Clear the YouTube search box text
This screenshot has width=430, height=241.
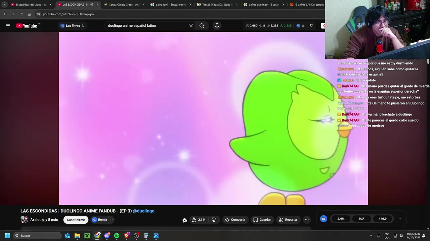tap(191, 26)
